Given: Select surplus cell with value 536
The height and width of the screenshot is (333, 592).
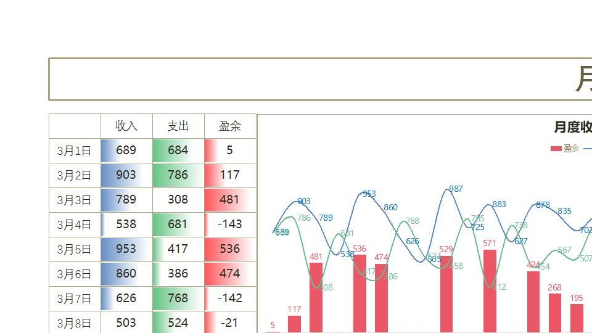Looking at the screenshot, I should coord(230,250).
